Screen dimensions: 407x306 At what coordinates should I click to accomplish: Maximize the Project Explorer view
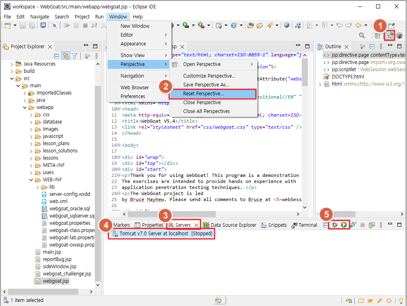95,46
